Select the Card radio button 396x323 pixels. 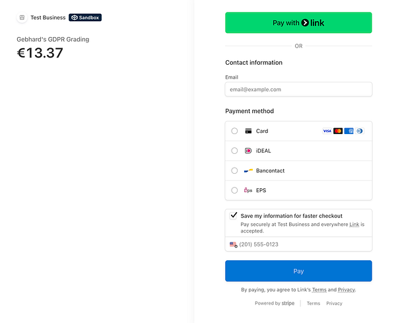click(x=234, y=131)
